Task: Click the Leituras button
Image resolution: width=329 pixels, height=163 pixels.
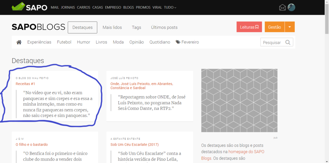Action: (249, 27)
